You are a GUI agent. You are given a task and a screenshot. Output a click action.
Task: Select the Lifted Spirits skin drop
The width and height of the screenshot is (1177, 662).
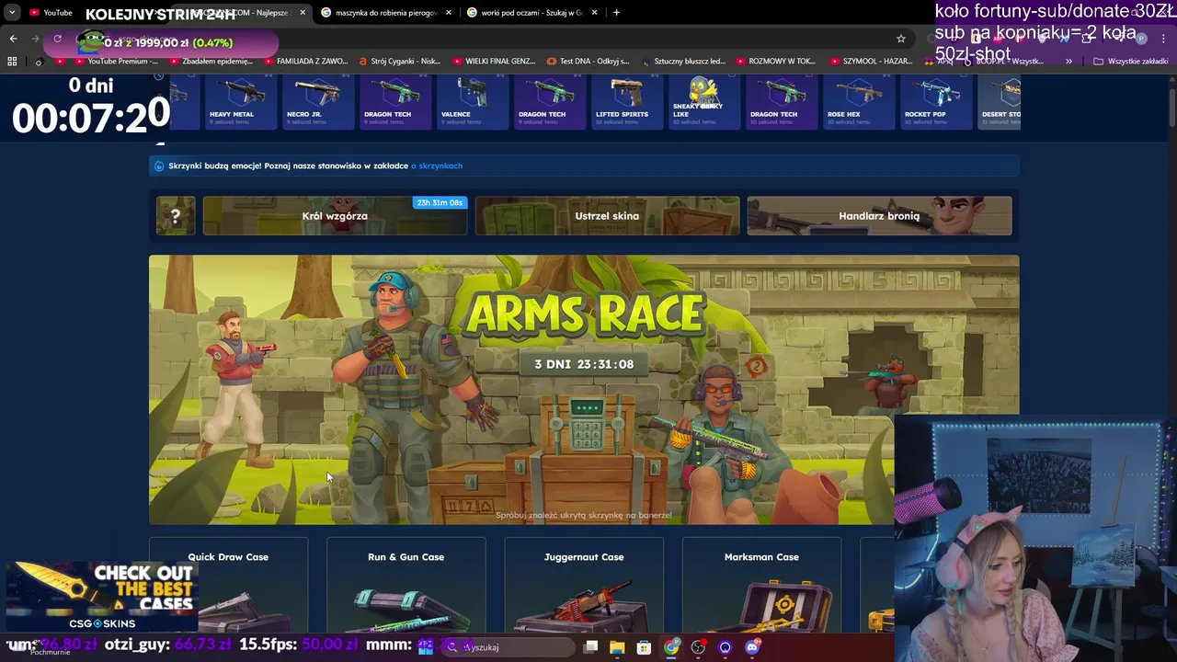(x=625, y=102)
